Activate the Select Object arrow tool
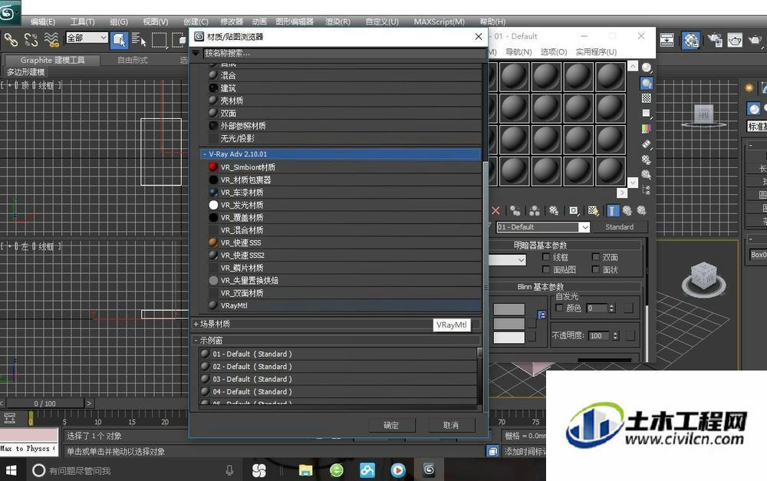Screen dimensions: 767x481 click(x=119, y=40)
